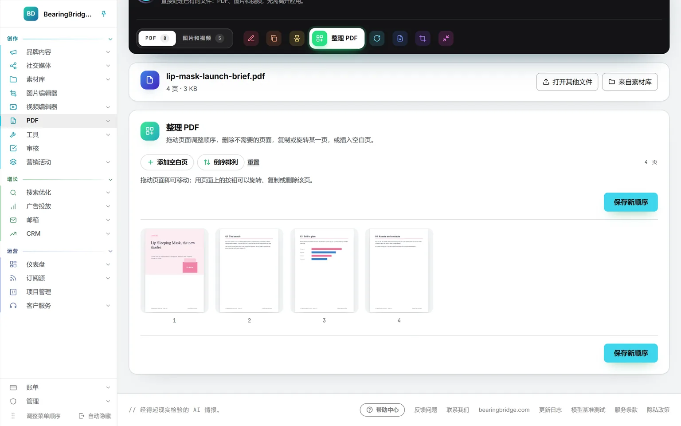Click the pin icon beside BearingBridge
681x426 pixels.
click(104, 14)
